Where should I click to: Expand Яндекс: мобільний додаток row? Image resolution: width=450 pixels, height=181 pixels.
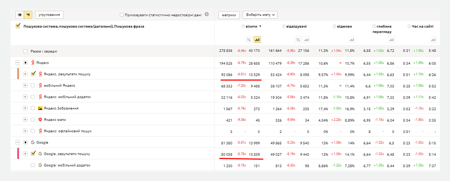tap(25, 97)
